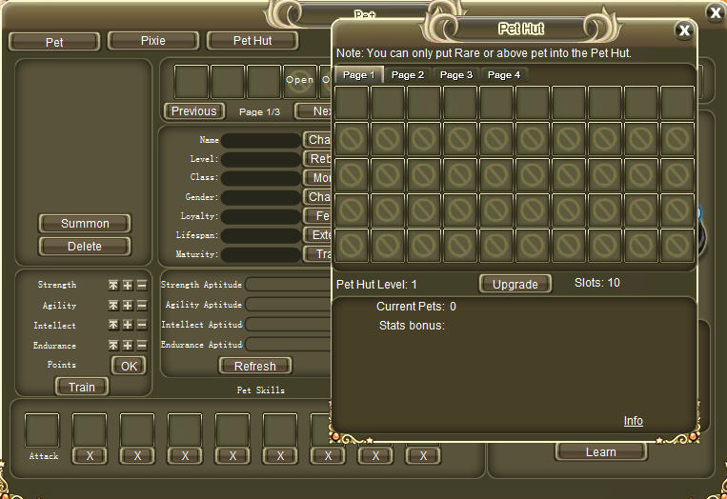Go to Previous pet page

tap(193, 111)
